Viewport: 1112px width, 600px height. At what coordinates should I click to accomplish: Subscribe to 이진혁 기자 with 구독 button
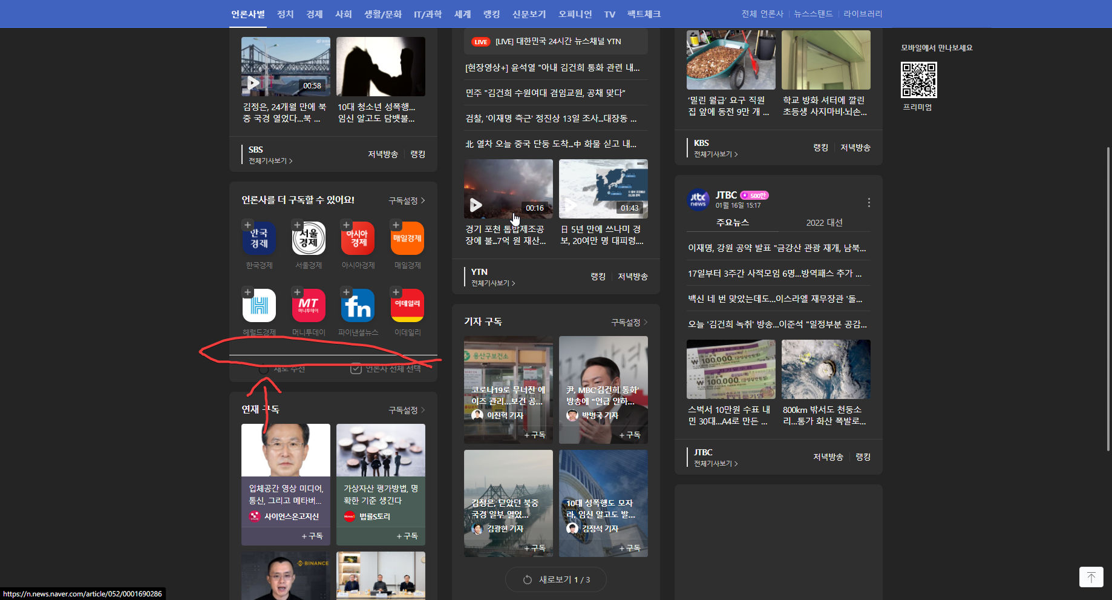point(535,435)
